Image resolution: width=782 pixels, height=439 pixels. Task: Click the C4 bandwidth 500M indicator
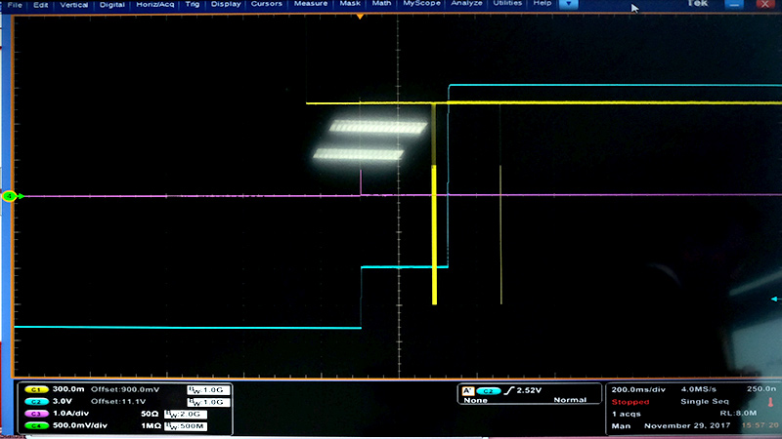[x=185, y=426]
